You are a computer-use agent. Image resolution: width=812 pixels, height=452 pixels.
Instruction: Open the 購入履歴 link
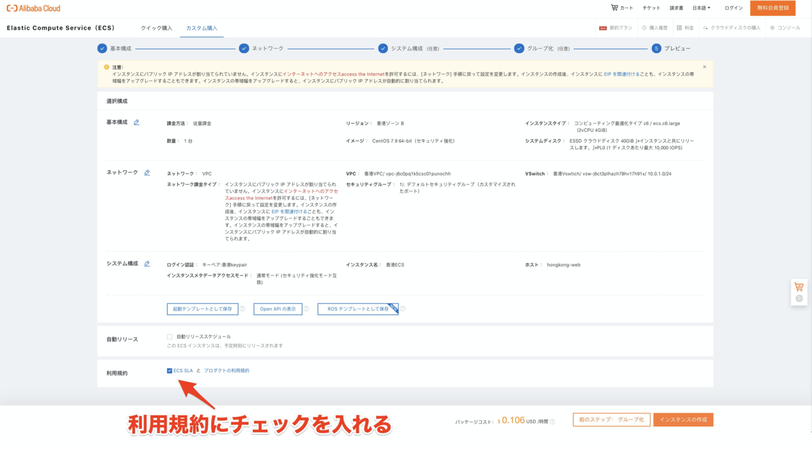click(658, 28)
